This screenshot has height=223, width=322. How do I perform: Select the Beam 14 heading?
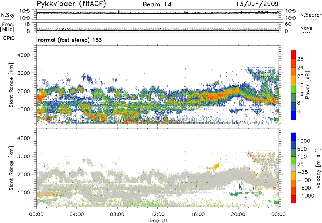[157, 4]
